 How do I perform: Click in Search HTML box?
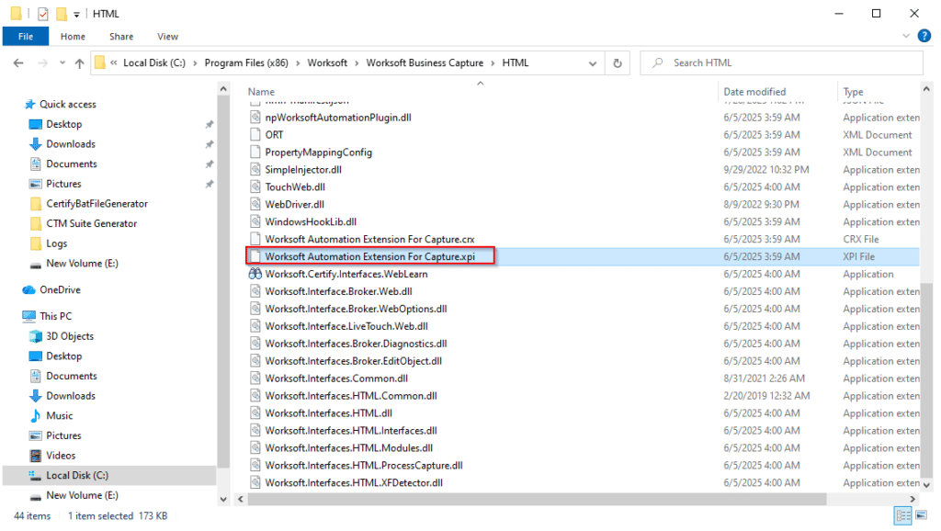coord(781,63)
